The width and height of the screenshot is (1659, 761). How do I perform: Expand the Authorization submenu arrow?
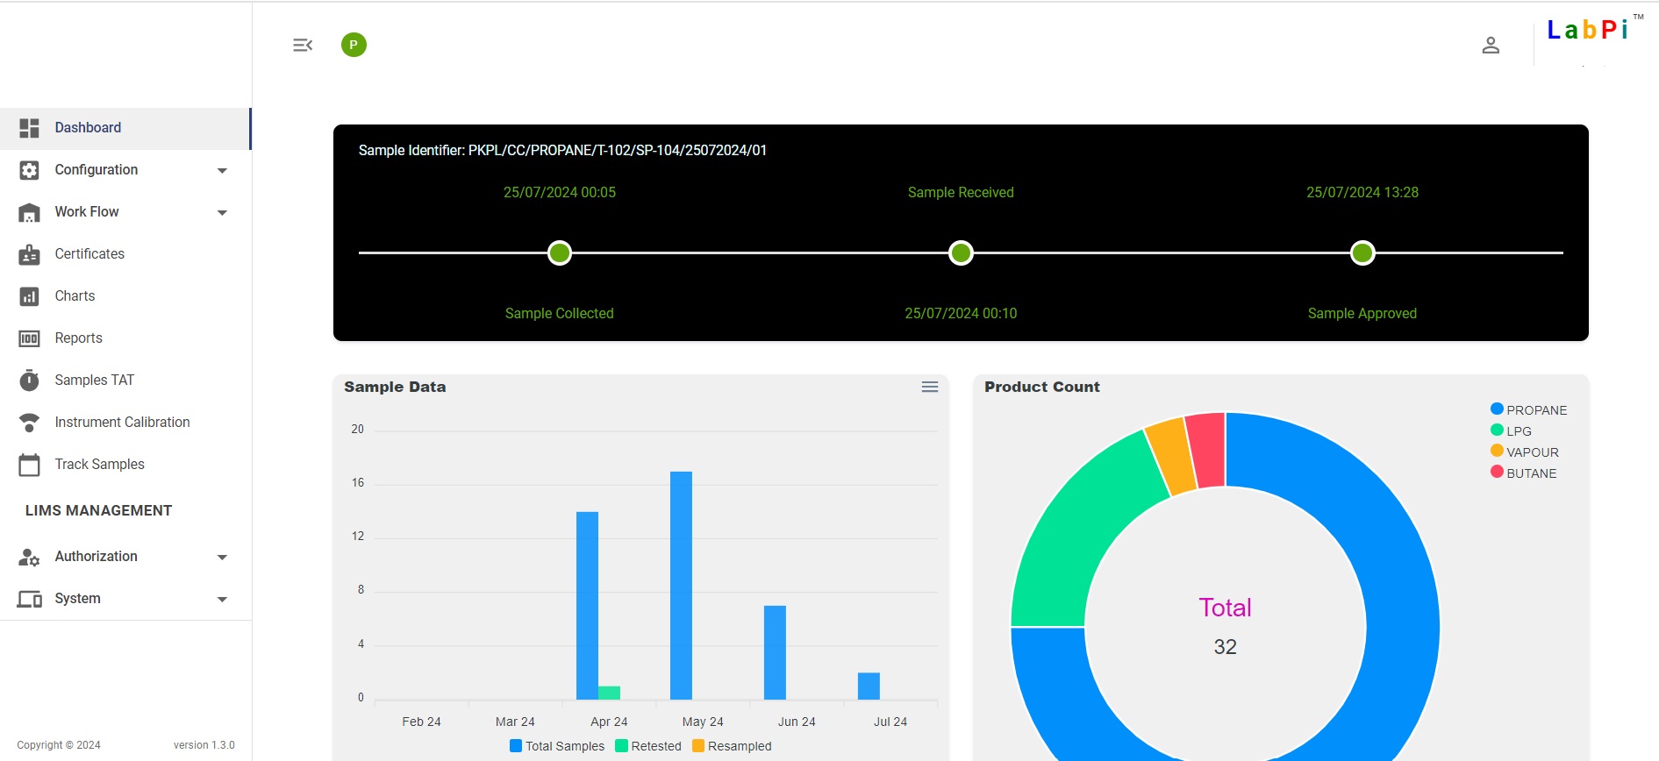(x=222, y=557)
